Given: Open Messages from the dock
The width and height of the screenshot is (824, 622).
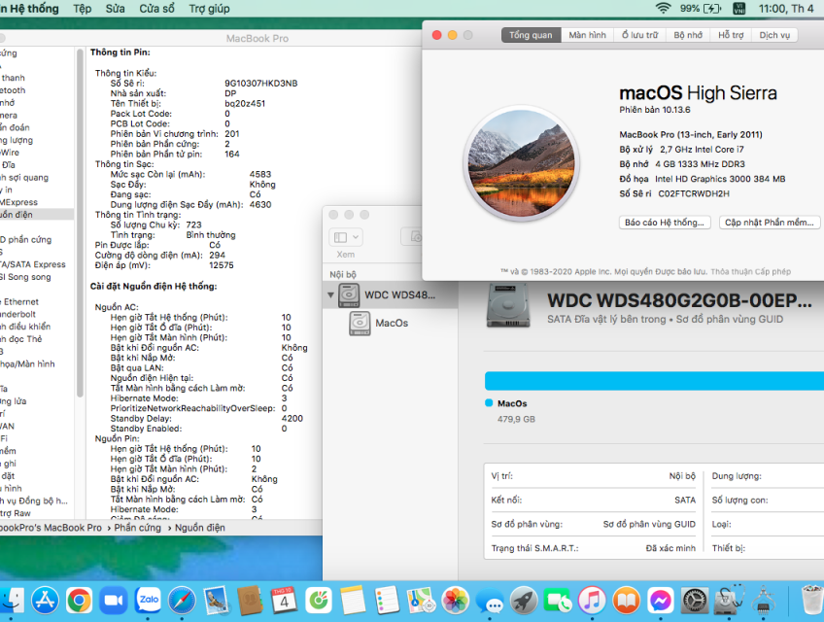Looking at the screenshot, I should (x=490, y=601).
